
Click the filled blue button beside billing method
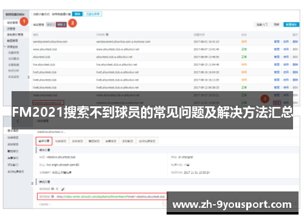coord(77,14)
